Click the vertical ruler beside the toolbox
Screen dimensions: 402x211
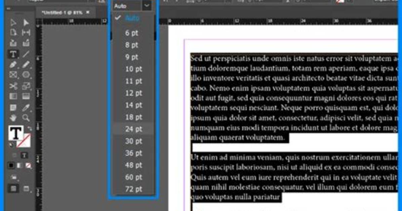[x=38, y=118]
